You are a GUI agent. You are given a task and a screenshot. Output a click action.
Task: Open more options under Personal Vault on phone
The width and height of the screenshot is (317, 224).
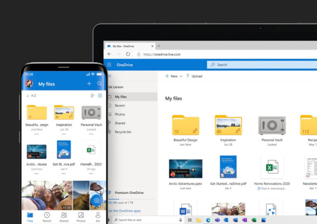(91, 134)
